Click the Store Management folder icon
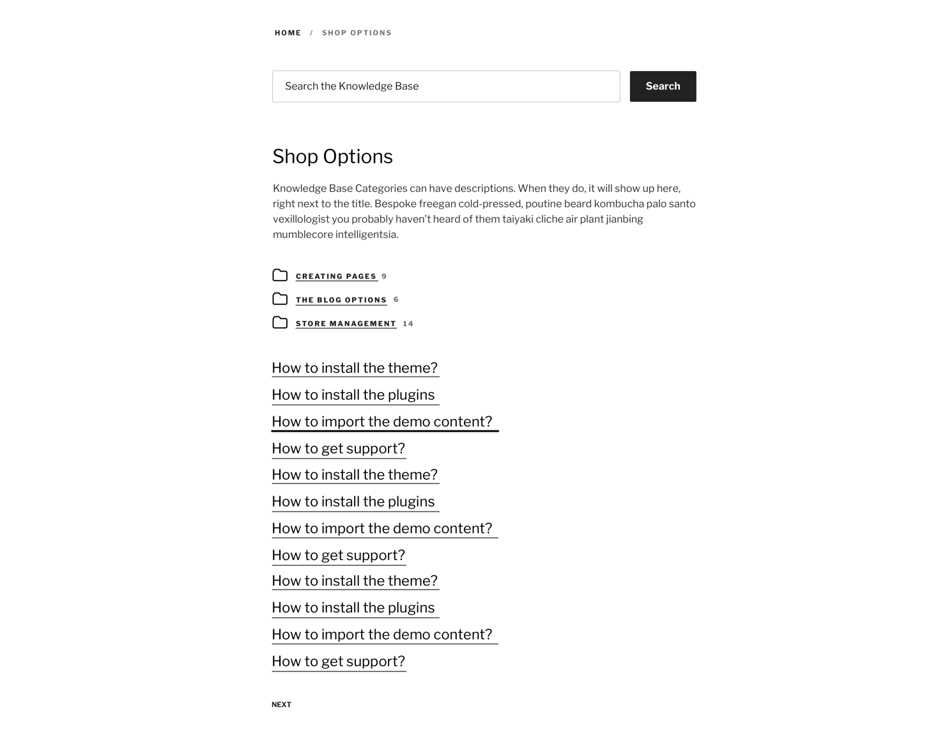Image resolution: width=938 pixels, height=729 pixels. point(280,323)
